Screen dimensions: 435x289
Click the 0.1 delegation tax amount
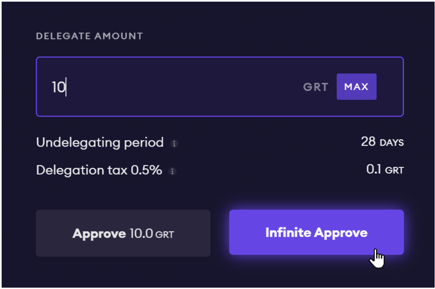(373, 170)
